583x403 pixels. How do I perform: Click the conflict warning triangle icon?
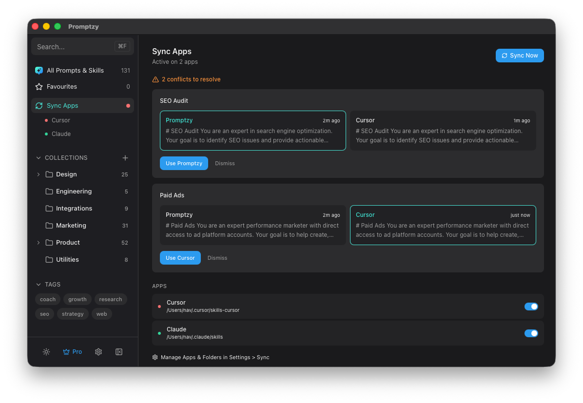[155, 78]
